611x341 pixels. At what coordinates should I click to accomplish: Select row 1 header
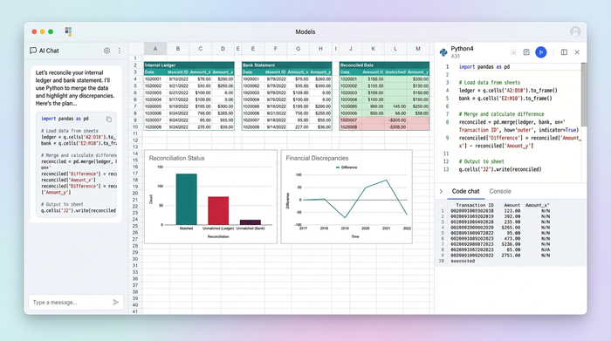tap(135, 58)
